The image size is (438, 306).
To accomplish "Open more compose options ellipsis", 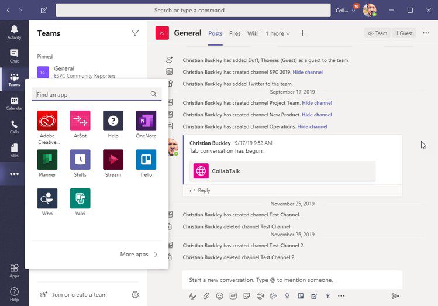I will coord(341,296).
